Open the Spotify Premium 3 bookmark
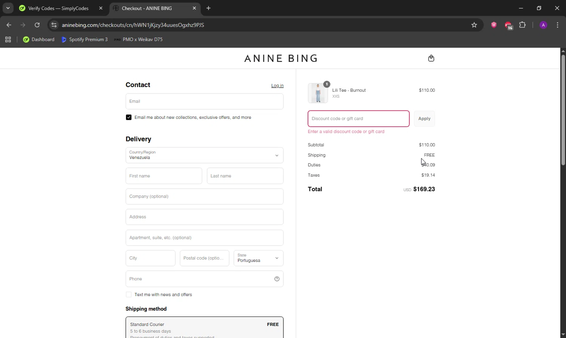This screenshot has height=338, width=566. pos(85,39)
